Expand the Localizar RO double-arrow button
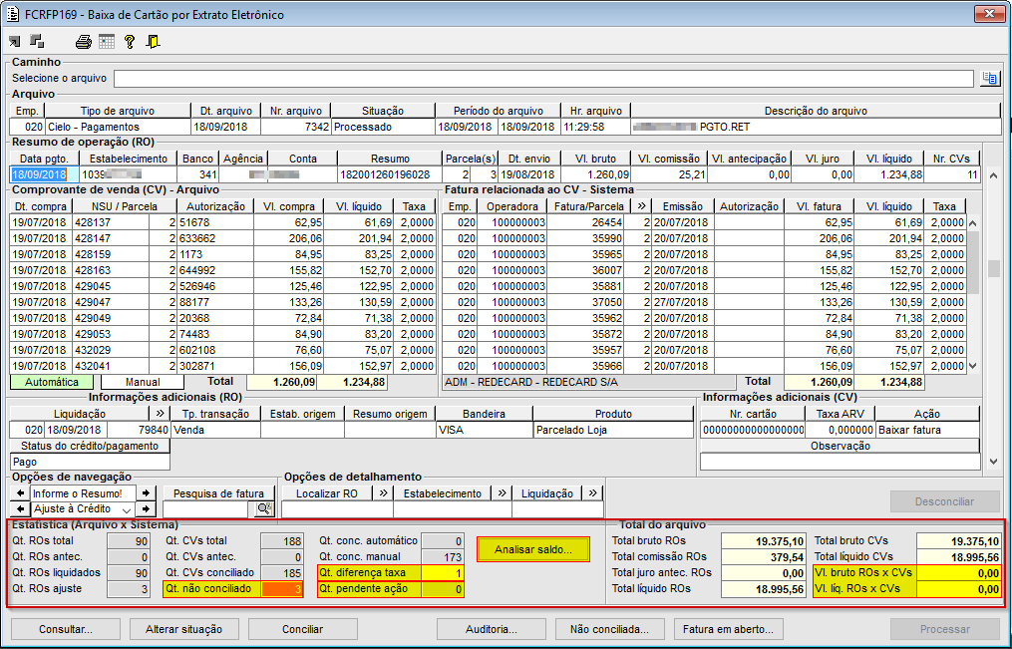The width and height of the screenshot is (1012, 649). (382, 492)
